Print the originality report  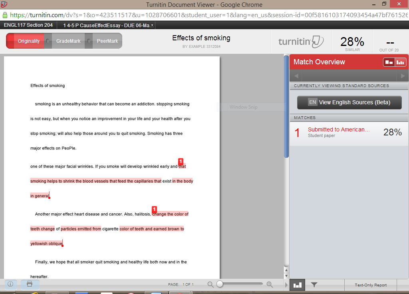[x=30, y=284]
